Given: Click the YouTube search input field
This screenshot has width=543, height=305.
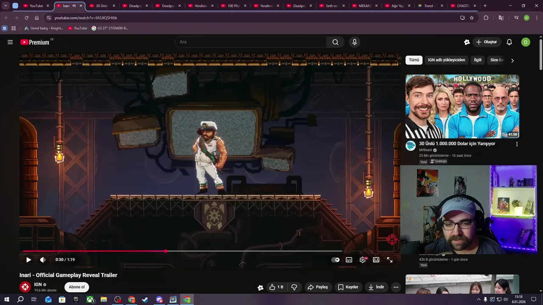Looking at the screenshot, I should (x=250, y=42).
